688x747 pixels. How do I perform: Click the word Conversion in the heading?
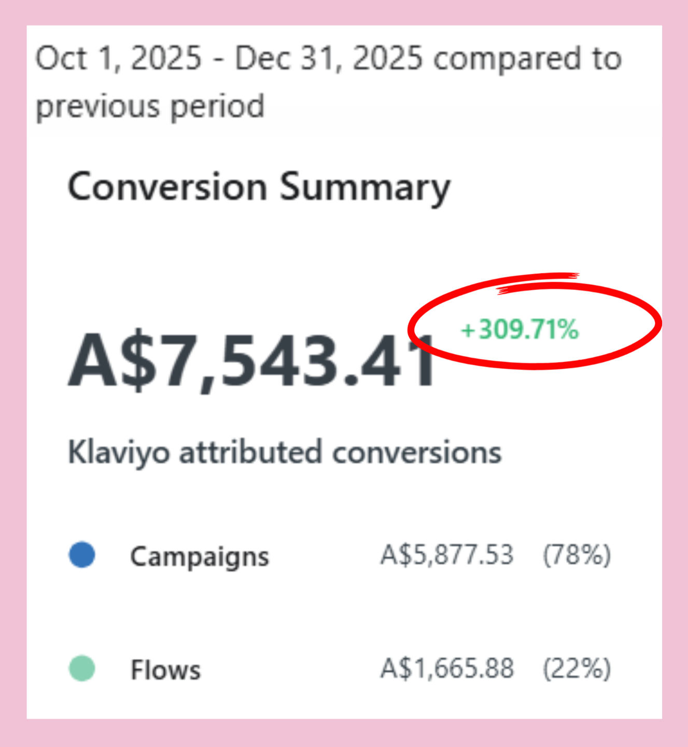(x=167, y=187)
